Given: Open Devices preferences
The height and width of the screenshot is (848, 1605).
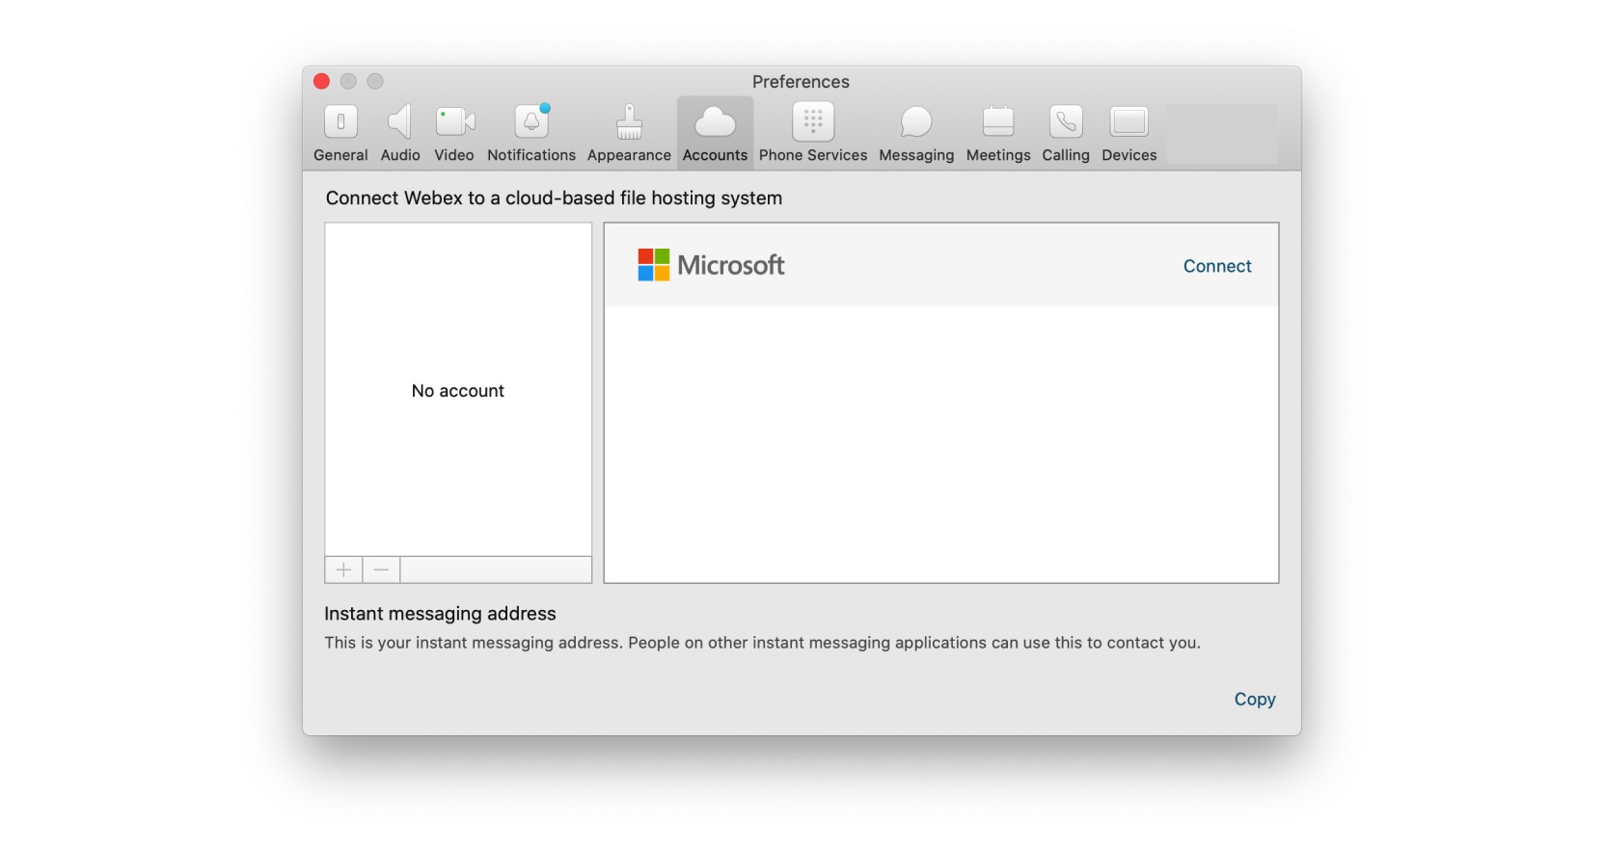Looking at the screenshot, I should tap(1129, 133).
